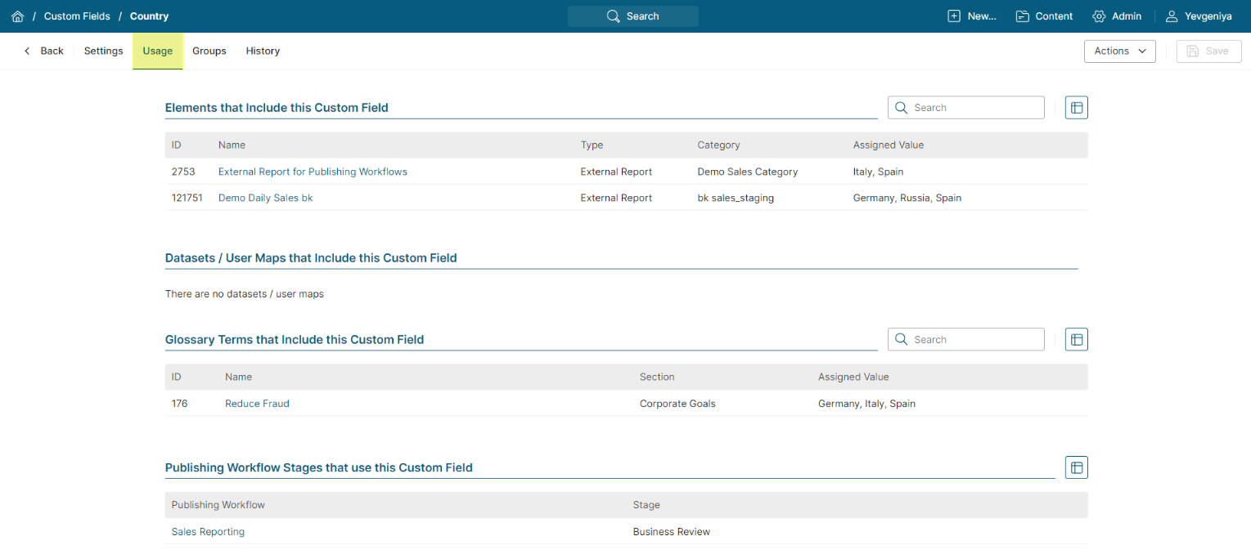Click the Custom Fields breadcrumb link

tap(77, 16)
